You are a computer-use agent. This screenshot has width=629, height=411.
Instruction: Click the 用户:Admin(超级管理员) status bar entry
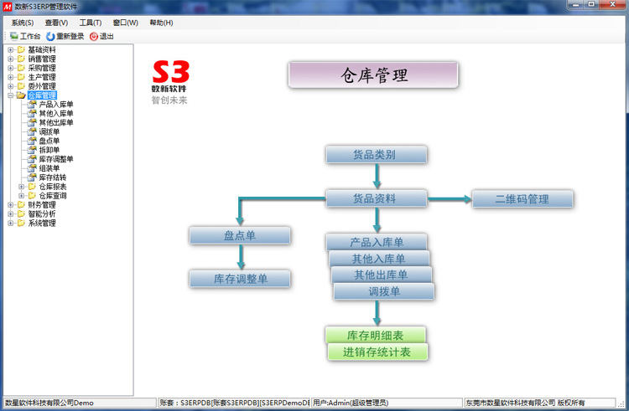tap(351, 403)
